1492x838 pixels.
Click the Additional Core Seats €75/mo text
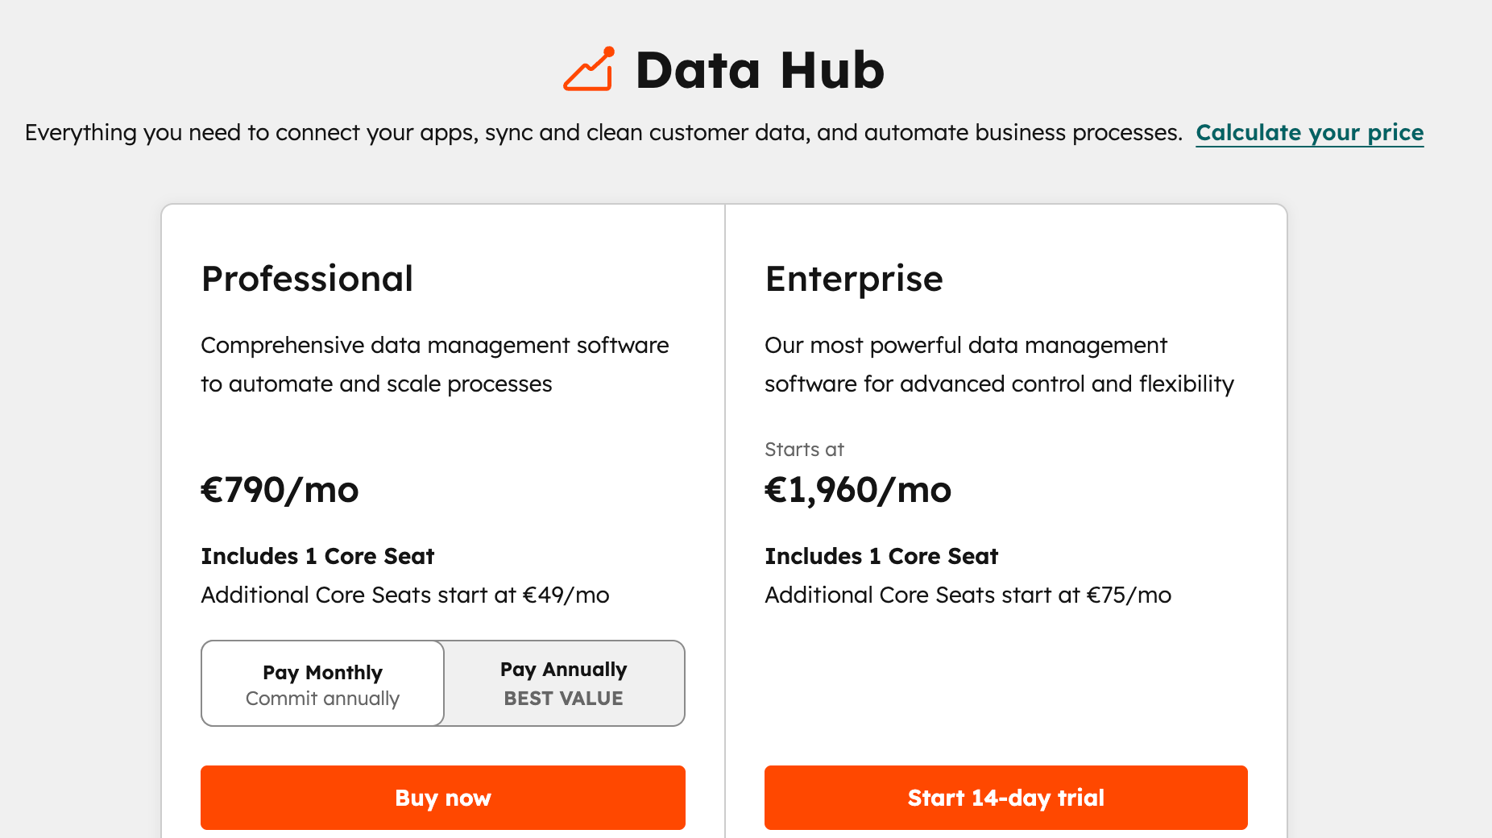[969, 595]
